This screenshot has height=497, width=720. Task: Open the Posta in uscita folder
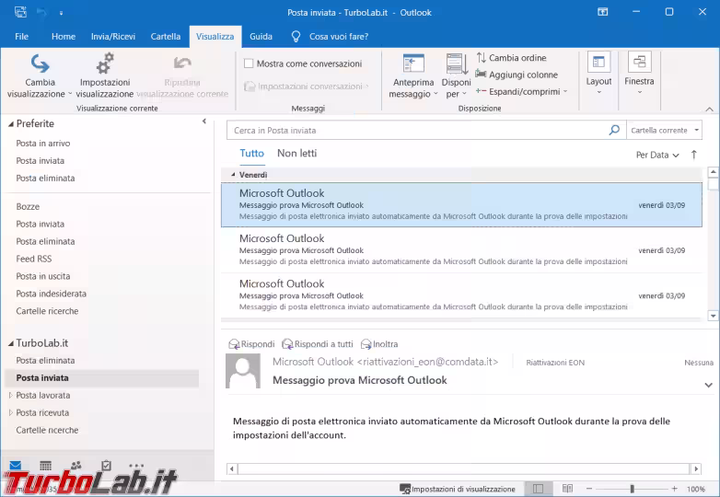(x=43, y=276)
